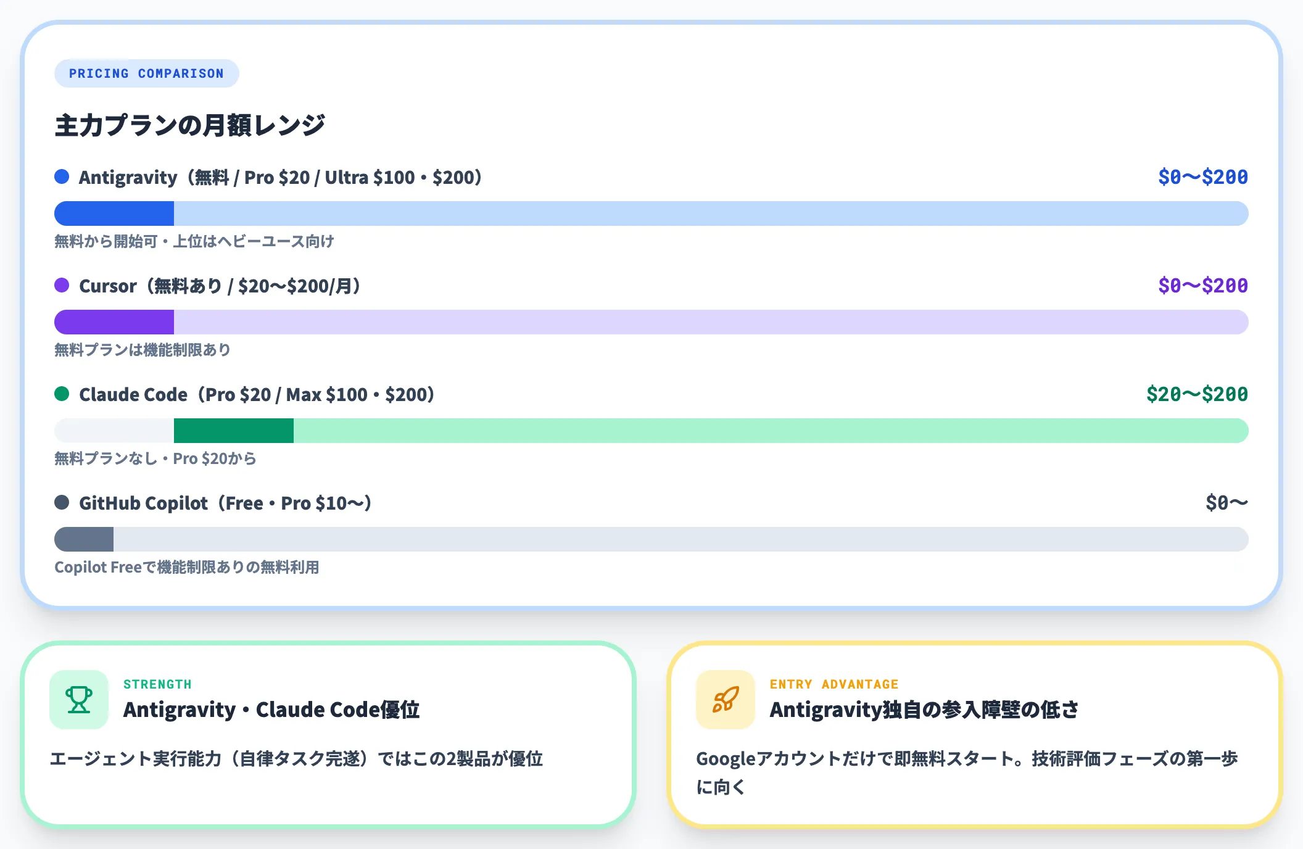This screenshot has height=849, width=1303.
Task: Click the trophy icon in Strength card
Action: pyautogui.click(x=79, y=700)
